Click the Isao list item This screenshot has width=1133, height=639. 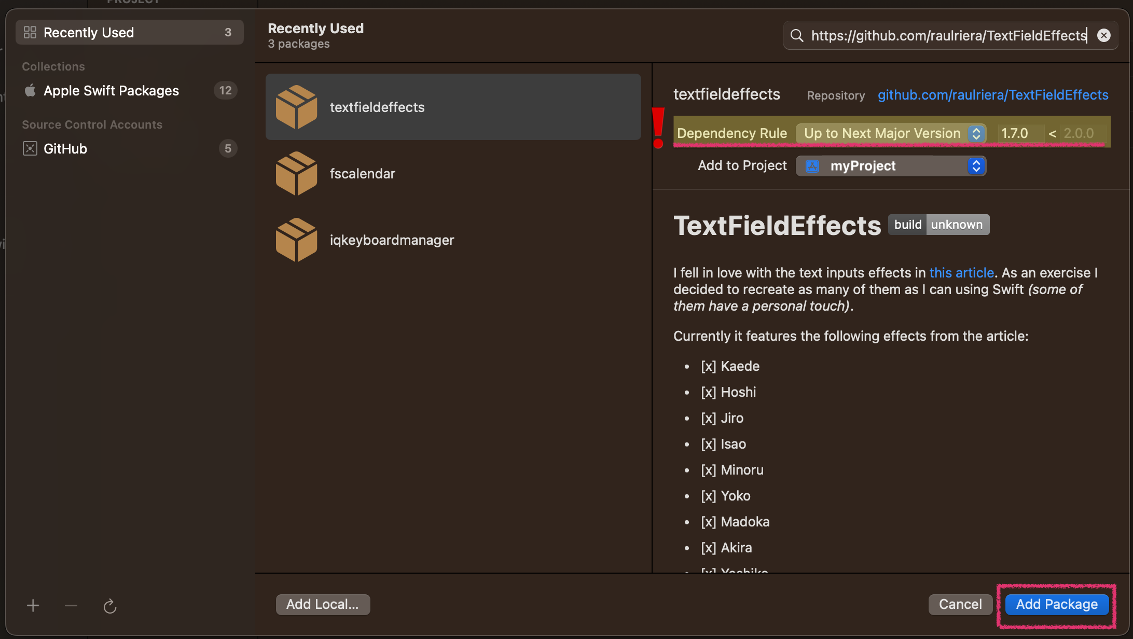(x=724, y=444)
